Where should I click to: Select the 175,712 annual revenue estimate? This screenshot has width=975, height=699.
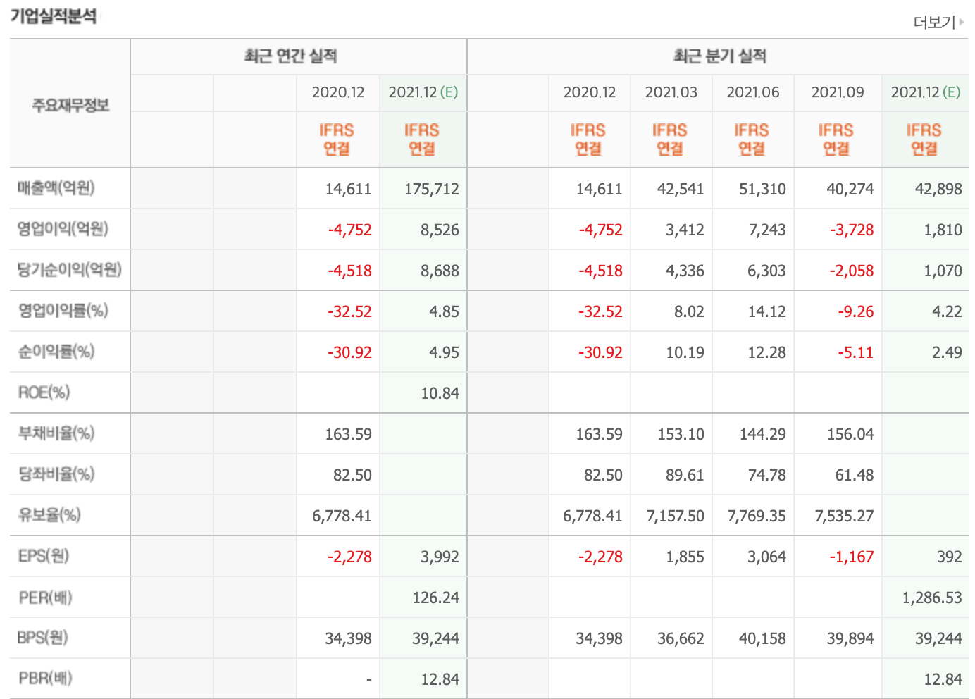(431, 189)
